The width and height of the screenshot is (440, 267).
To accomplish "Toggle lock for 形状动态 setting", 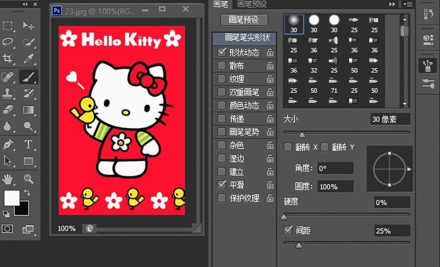I will pos(270,52).
